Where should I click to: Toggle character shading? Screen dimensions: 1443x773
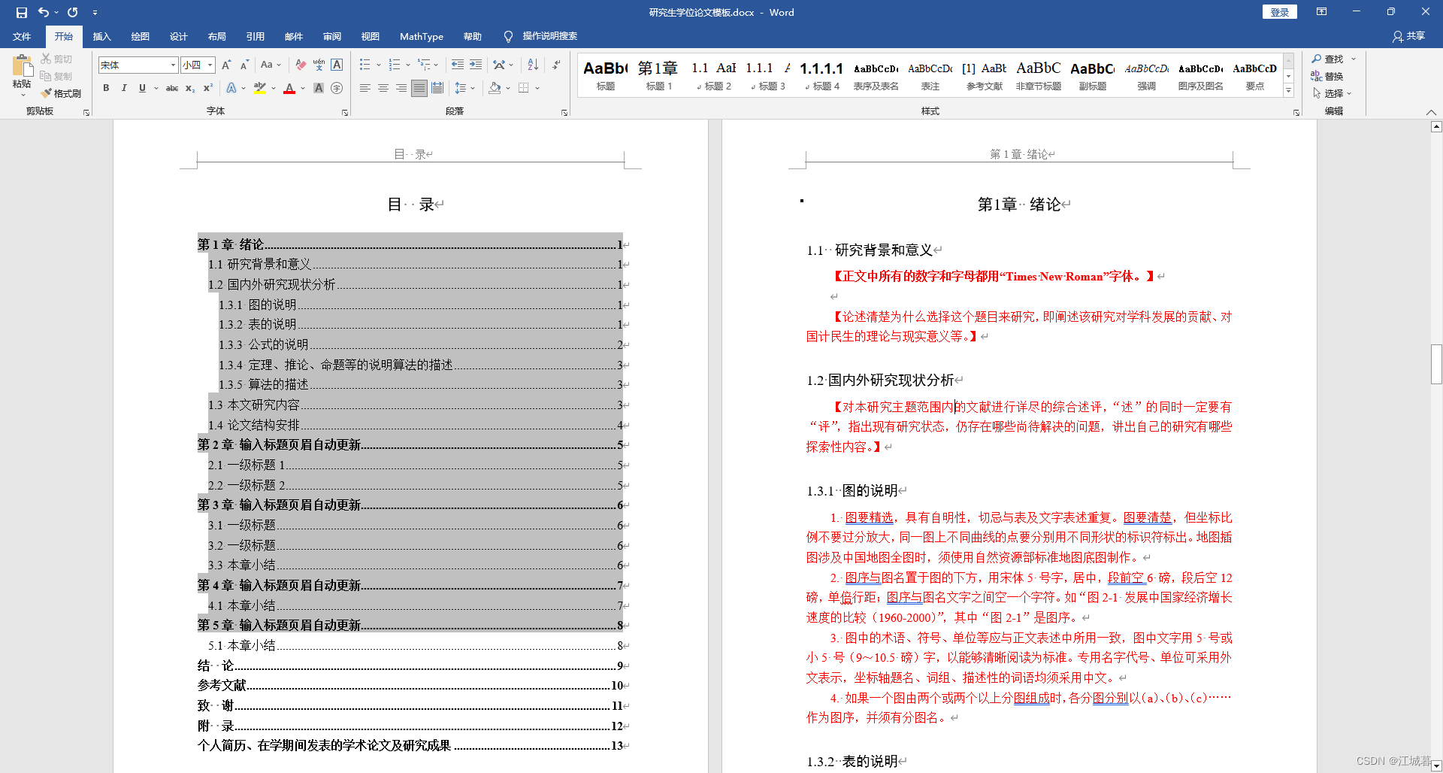(319, 88)
